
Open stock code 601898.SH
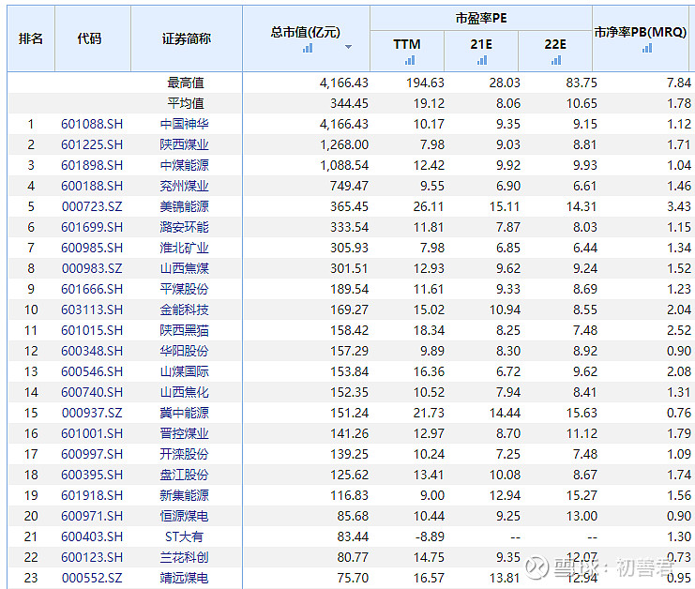click(92, 165)
